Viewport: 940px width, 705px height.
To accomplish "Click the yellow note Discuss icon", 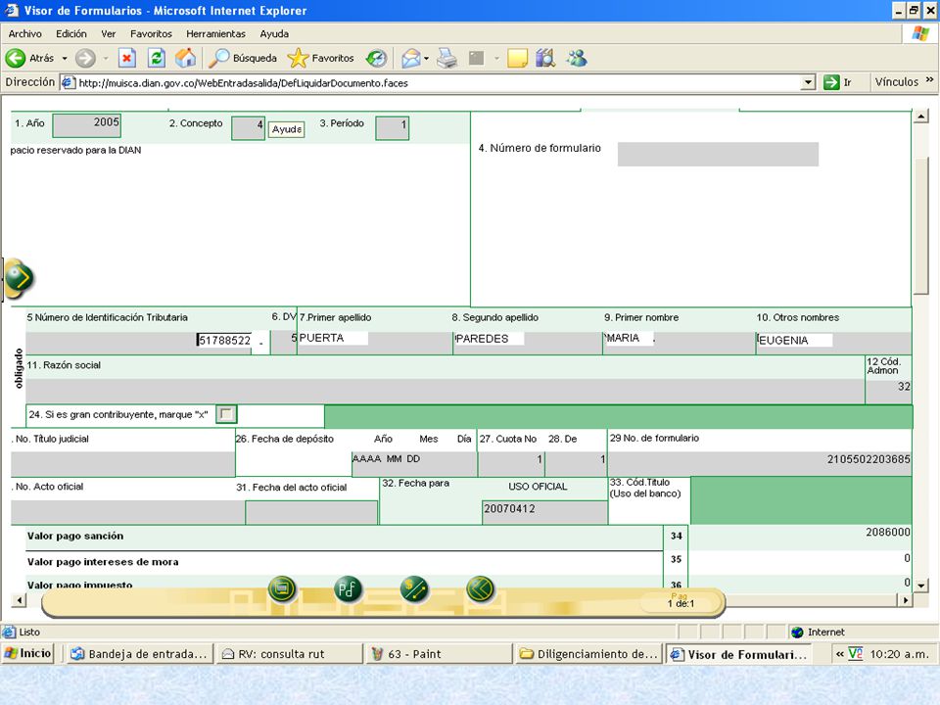I will pyautogui.click(x=517, y=58).
